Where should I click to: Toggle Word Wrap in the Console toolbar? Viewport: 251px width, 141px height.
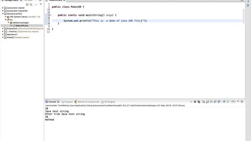211,102
